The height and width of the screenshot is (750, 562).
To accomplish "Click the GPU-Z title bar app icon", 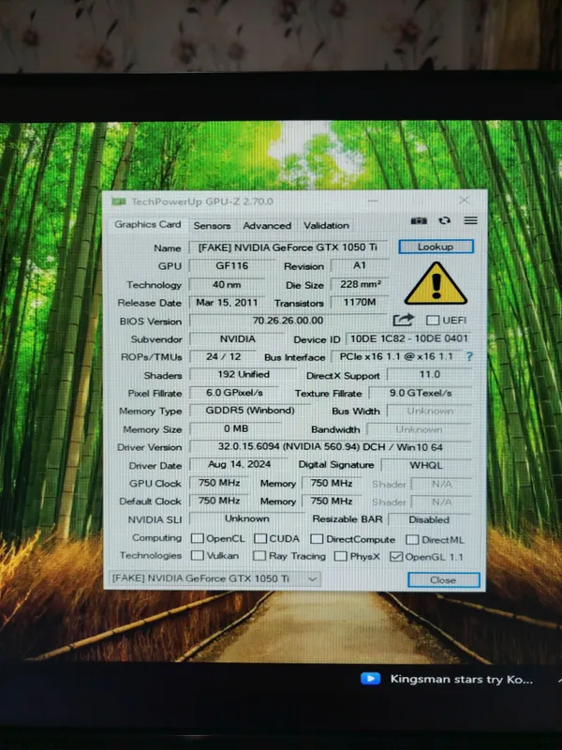I will click(x=119, y=202).
